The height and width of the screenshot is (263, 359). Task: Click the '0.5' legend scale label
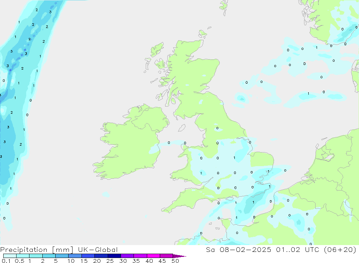point(19,261)
